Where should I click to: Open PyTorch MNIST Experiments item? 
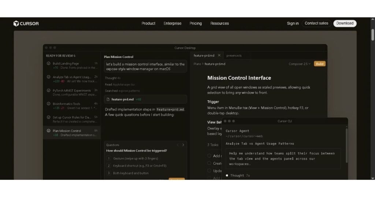click(72, 93)
